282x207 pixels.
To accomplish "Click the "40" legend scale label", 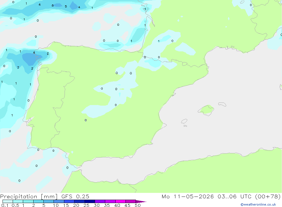I will 117,205.
